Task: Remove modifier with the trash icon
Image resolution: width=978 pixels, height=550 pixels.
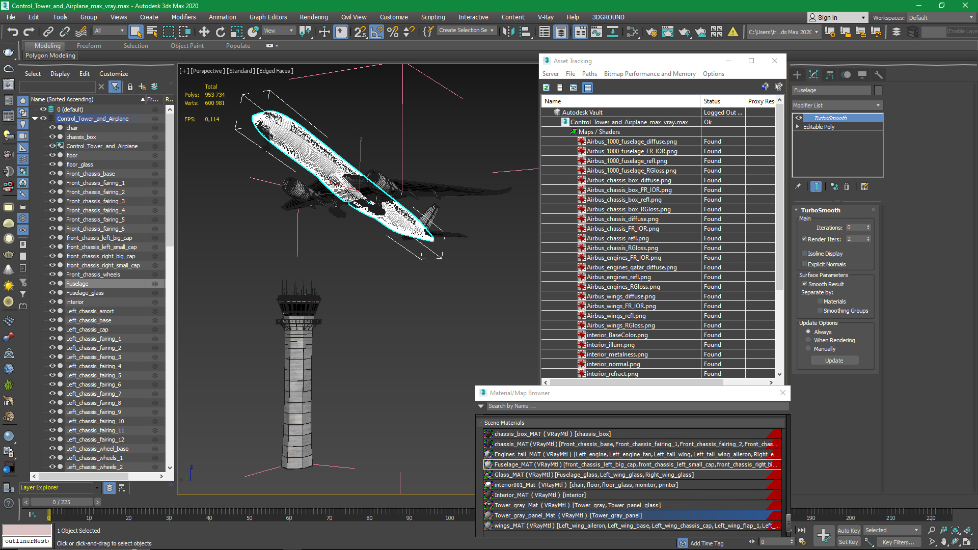Action: pos(847,187)
